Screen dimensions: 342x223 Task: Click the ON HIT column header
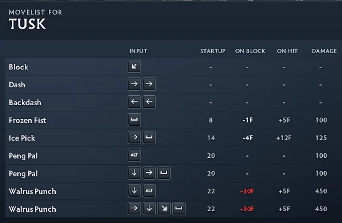point(287,51)
